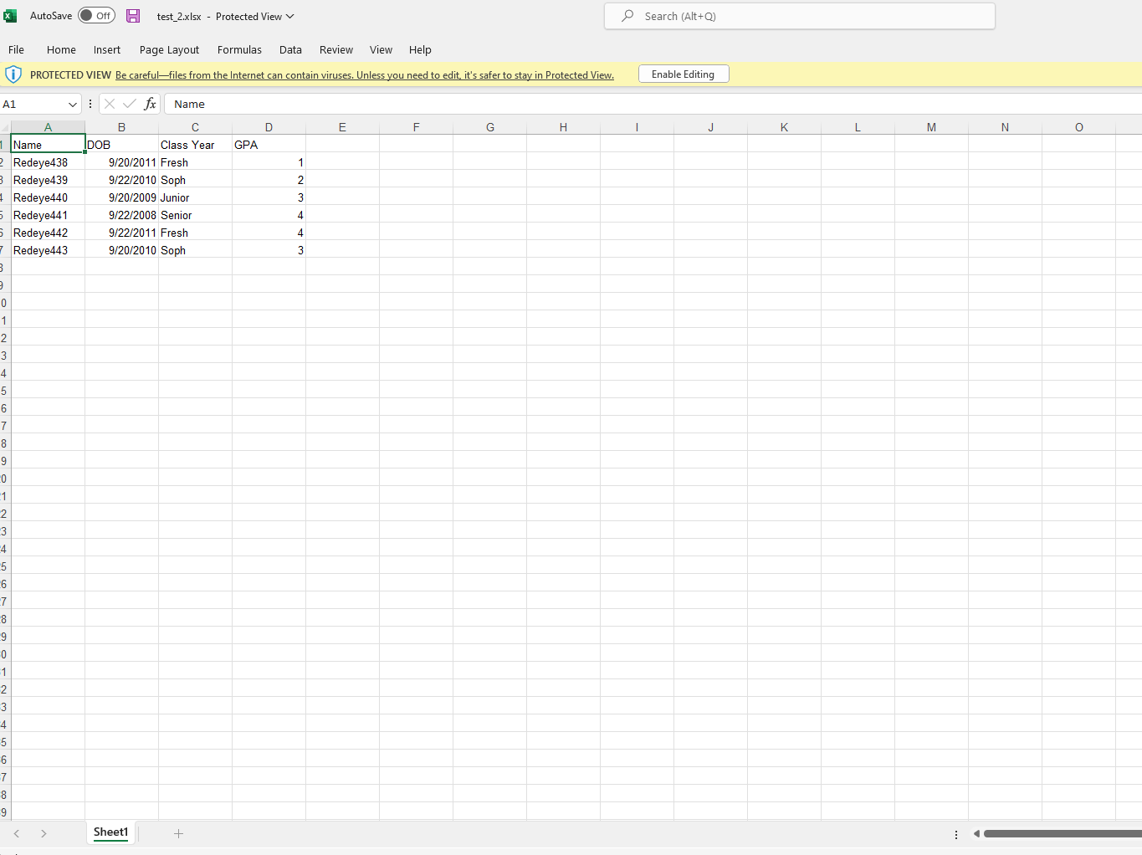1142x855 pixels.
Task: Click the formula bar showing Name
Action: [x=653, y=104]
